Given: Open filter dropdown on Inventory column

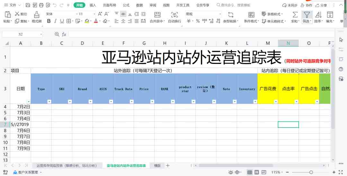Looking at the screenshot, I should point(255,101).
